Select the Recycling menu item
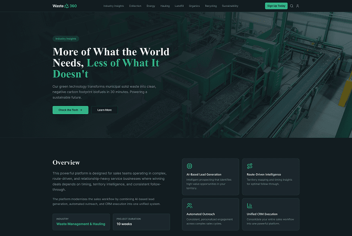The image size is (352, 236). coord(211,6)
